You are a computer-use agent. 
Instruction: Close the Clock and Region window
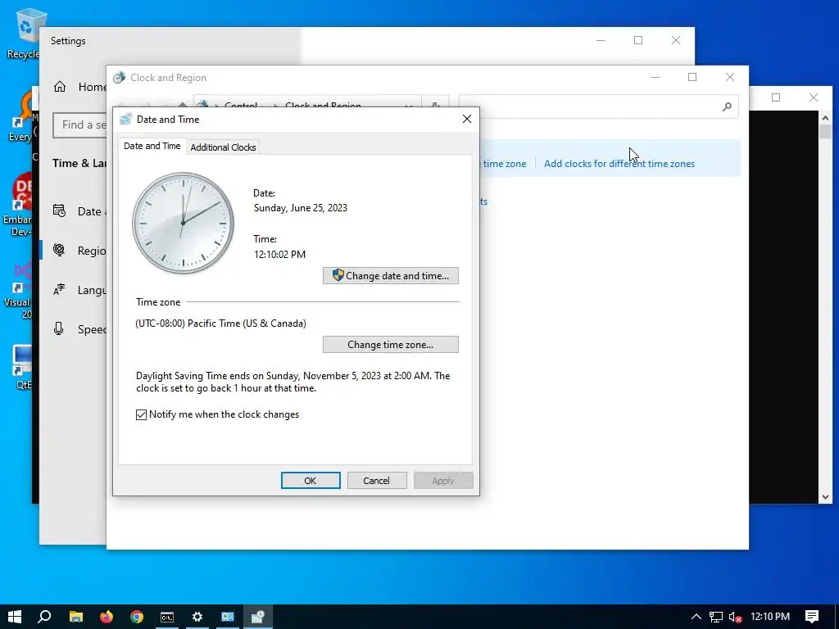730,77
